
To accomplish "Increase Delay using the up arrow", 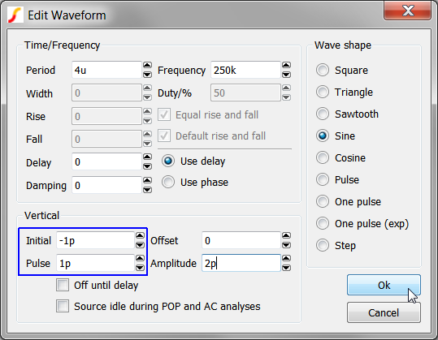I will [147, 157].
